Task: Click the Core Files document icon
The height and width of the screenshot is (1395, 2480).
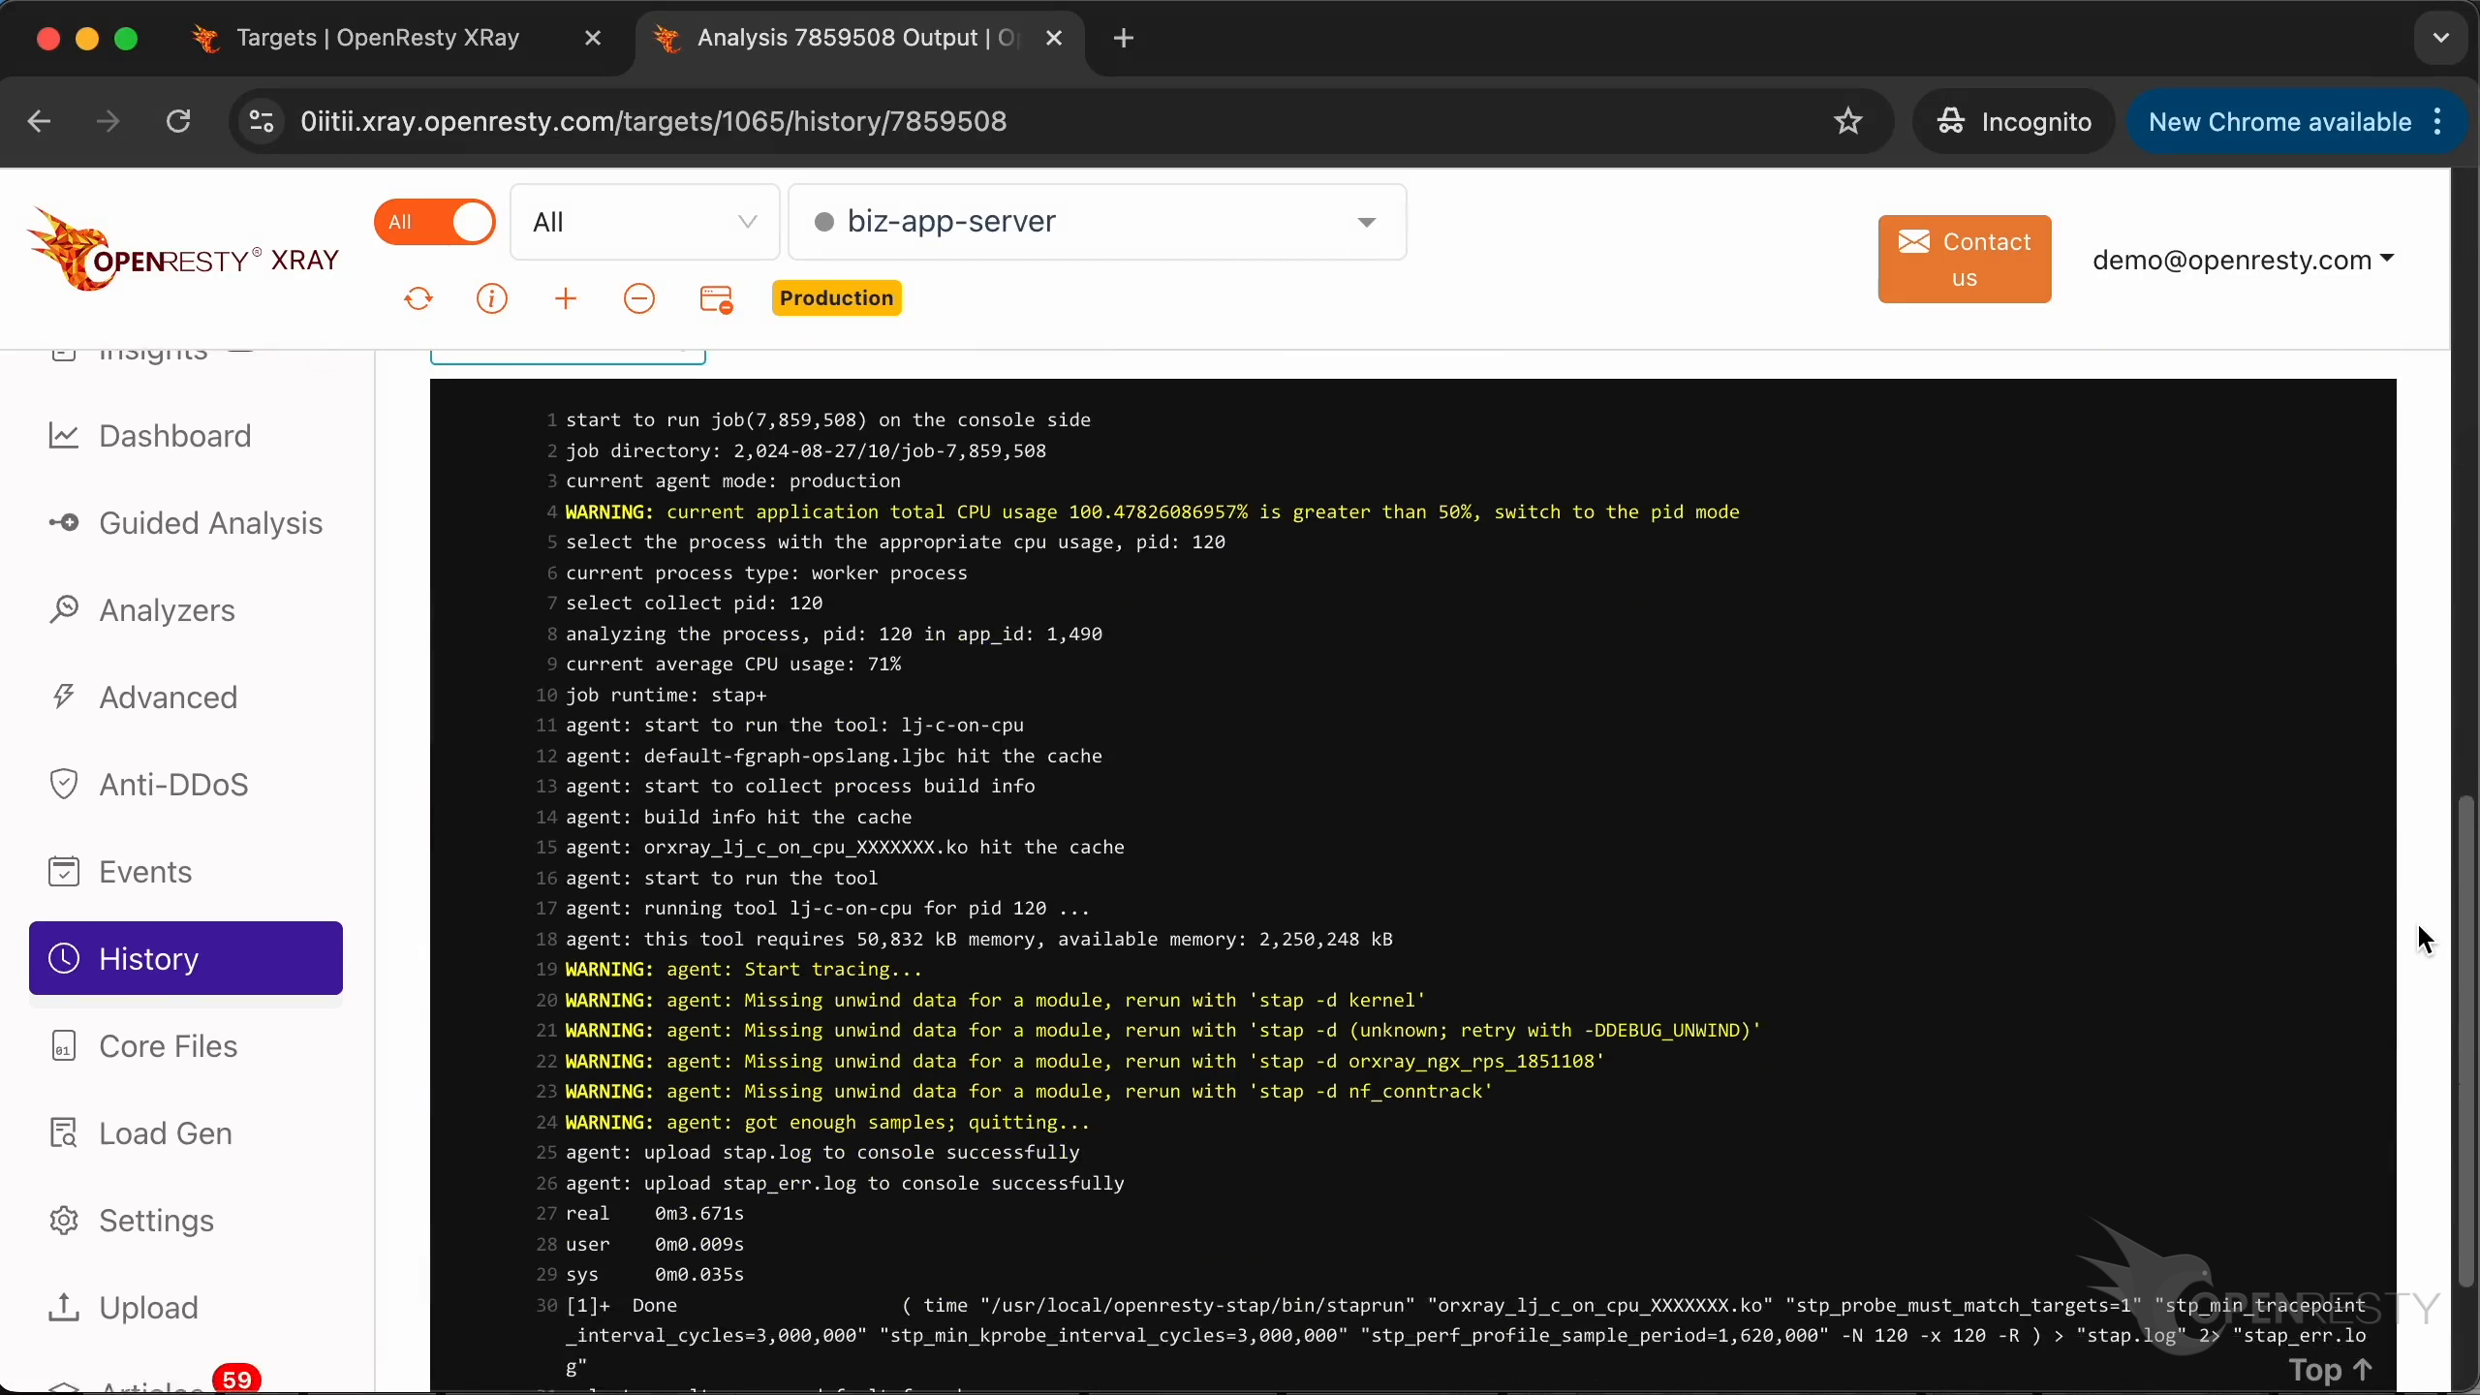Action: (64, 1046)
